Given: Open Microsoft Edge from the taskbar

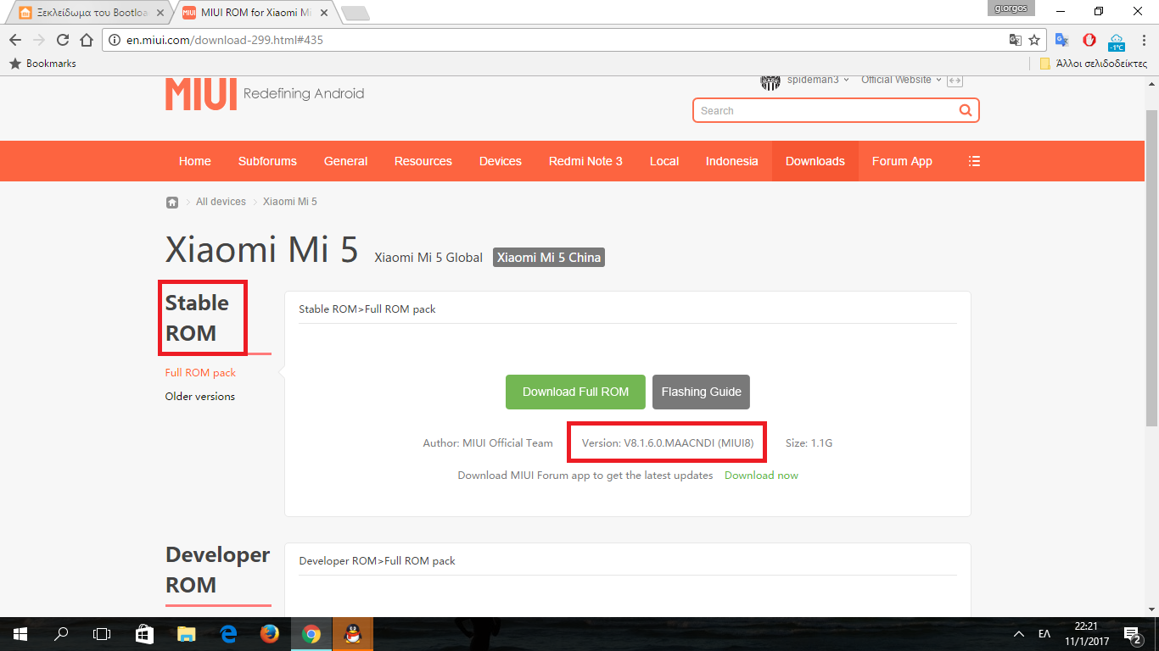Looking at the screenshot, I should click(227, 633).
